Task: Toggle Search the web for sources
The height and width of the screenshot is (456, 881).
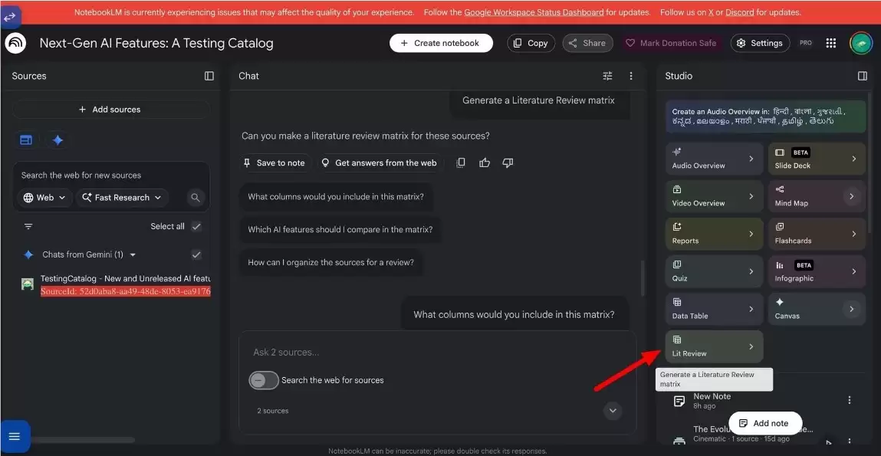Action: pyautogui.click(x=264, y=380)
